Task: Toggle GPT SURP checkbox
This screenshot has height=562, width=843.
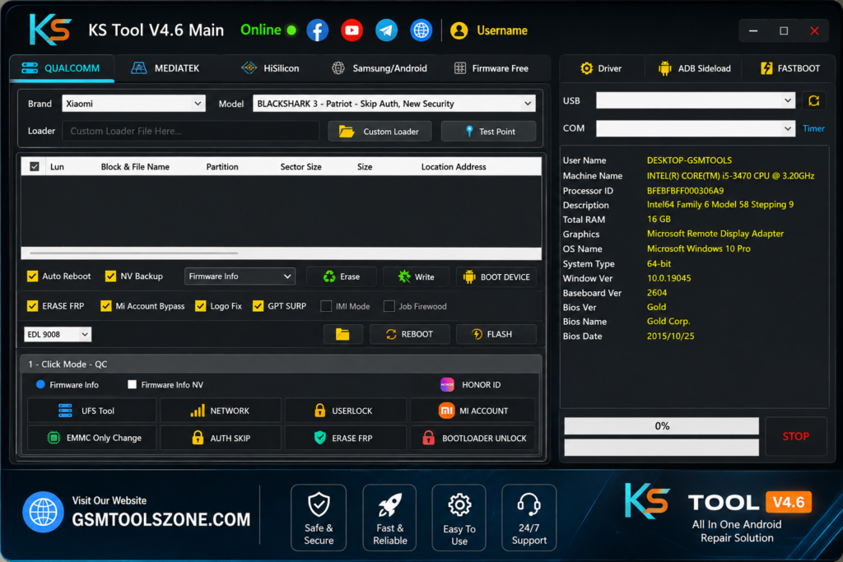Action: [x=258, y=306]
